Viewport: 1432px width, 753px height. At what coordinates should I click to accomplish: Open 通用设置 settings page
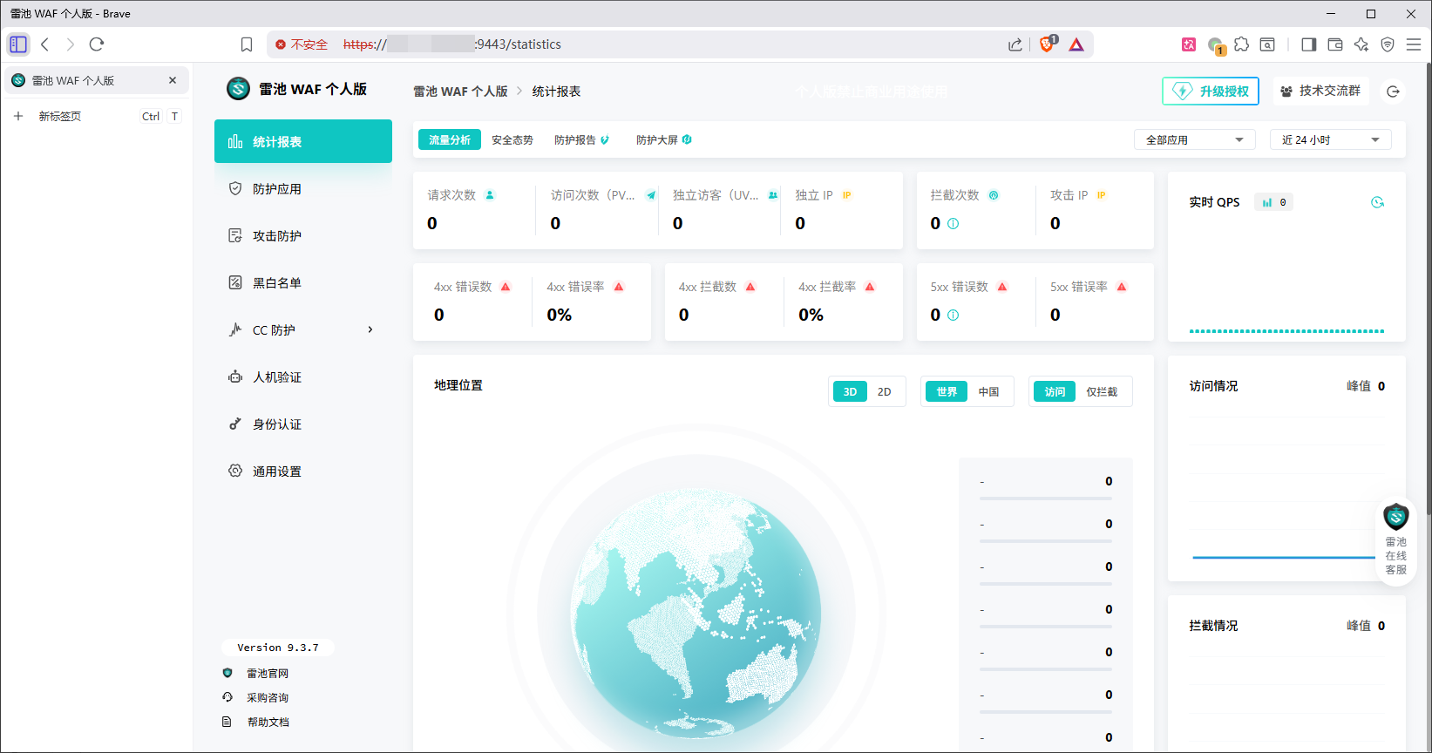pos(302,471)
